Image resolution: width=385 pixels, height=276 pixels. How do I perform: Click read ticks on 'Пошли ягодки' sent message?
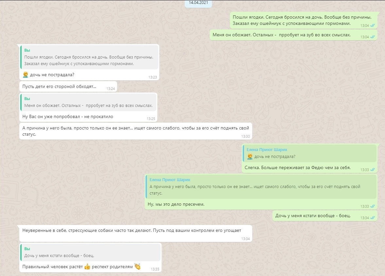pyautogui.click(x=372, y=25)
